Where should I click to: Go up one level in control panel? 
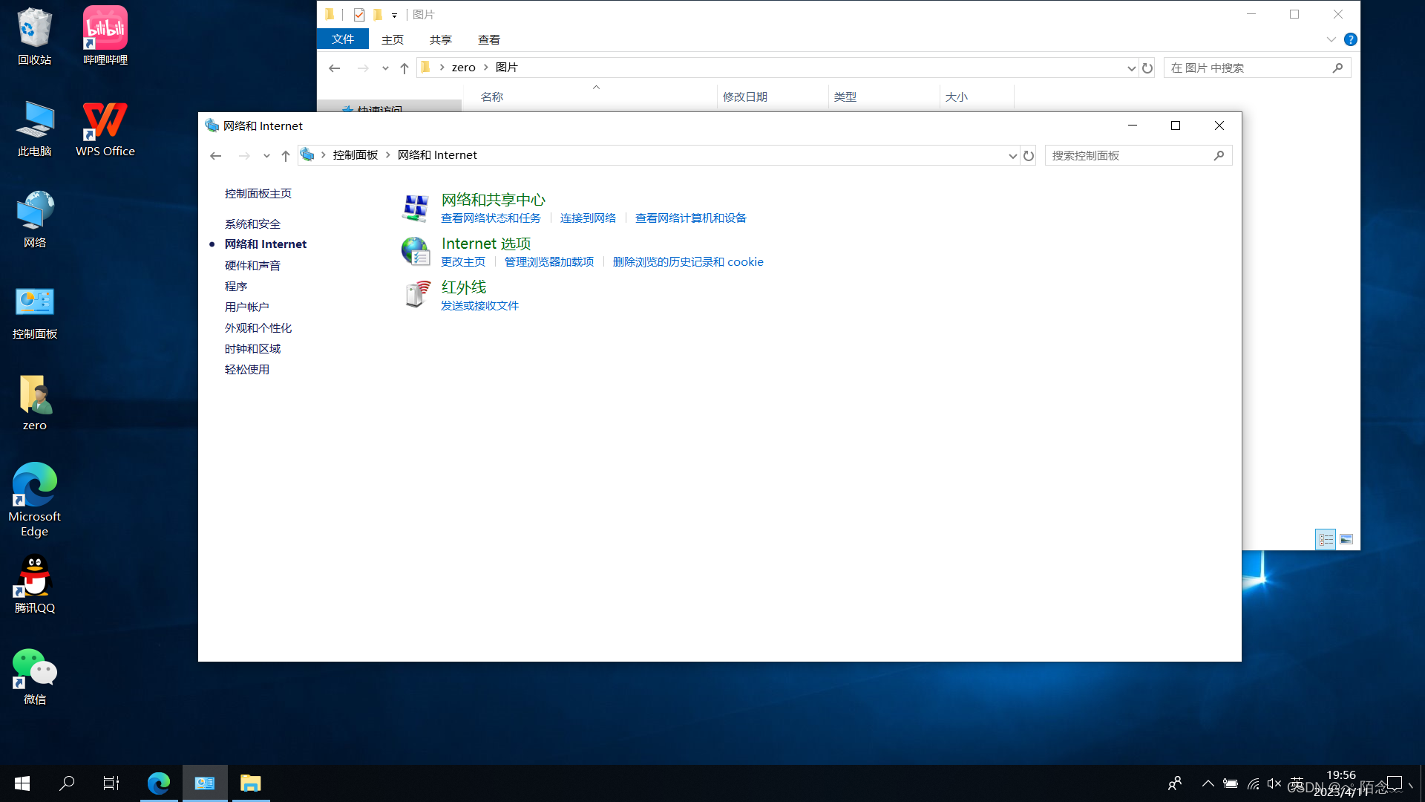click(x=286, y=156)
